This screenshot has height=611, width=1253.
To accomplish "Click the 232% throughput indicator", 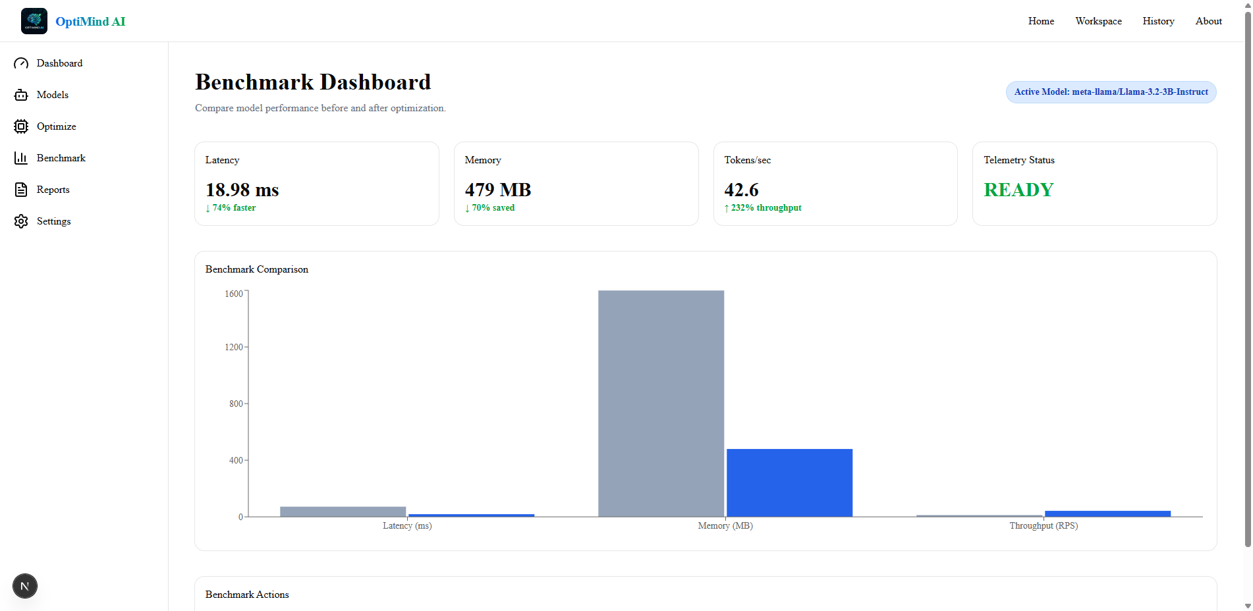I will pos(763,208).
